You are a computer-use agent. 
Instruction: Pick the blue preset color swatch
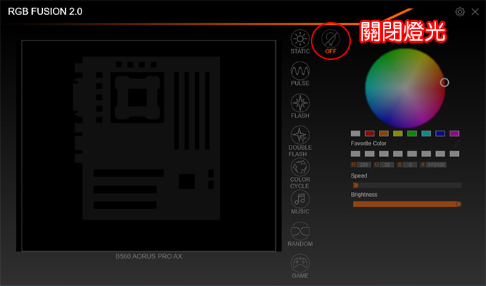point(440,133)
